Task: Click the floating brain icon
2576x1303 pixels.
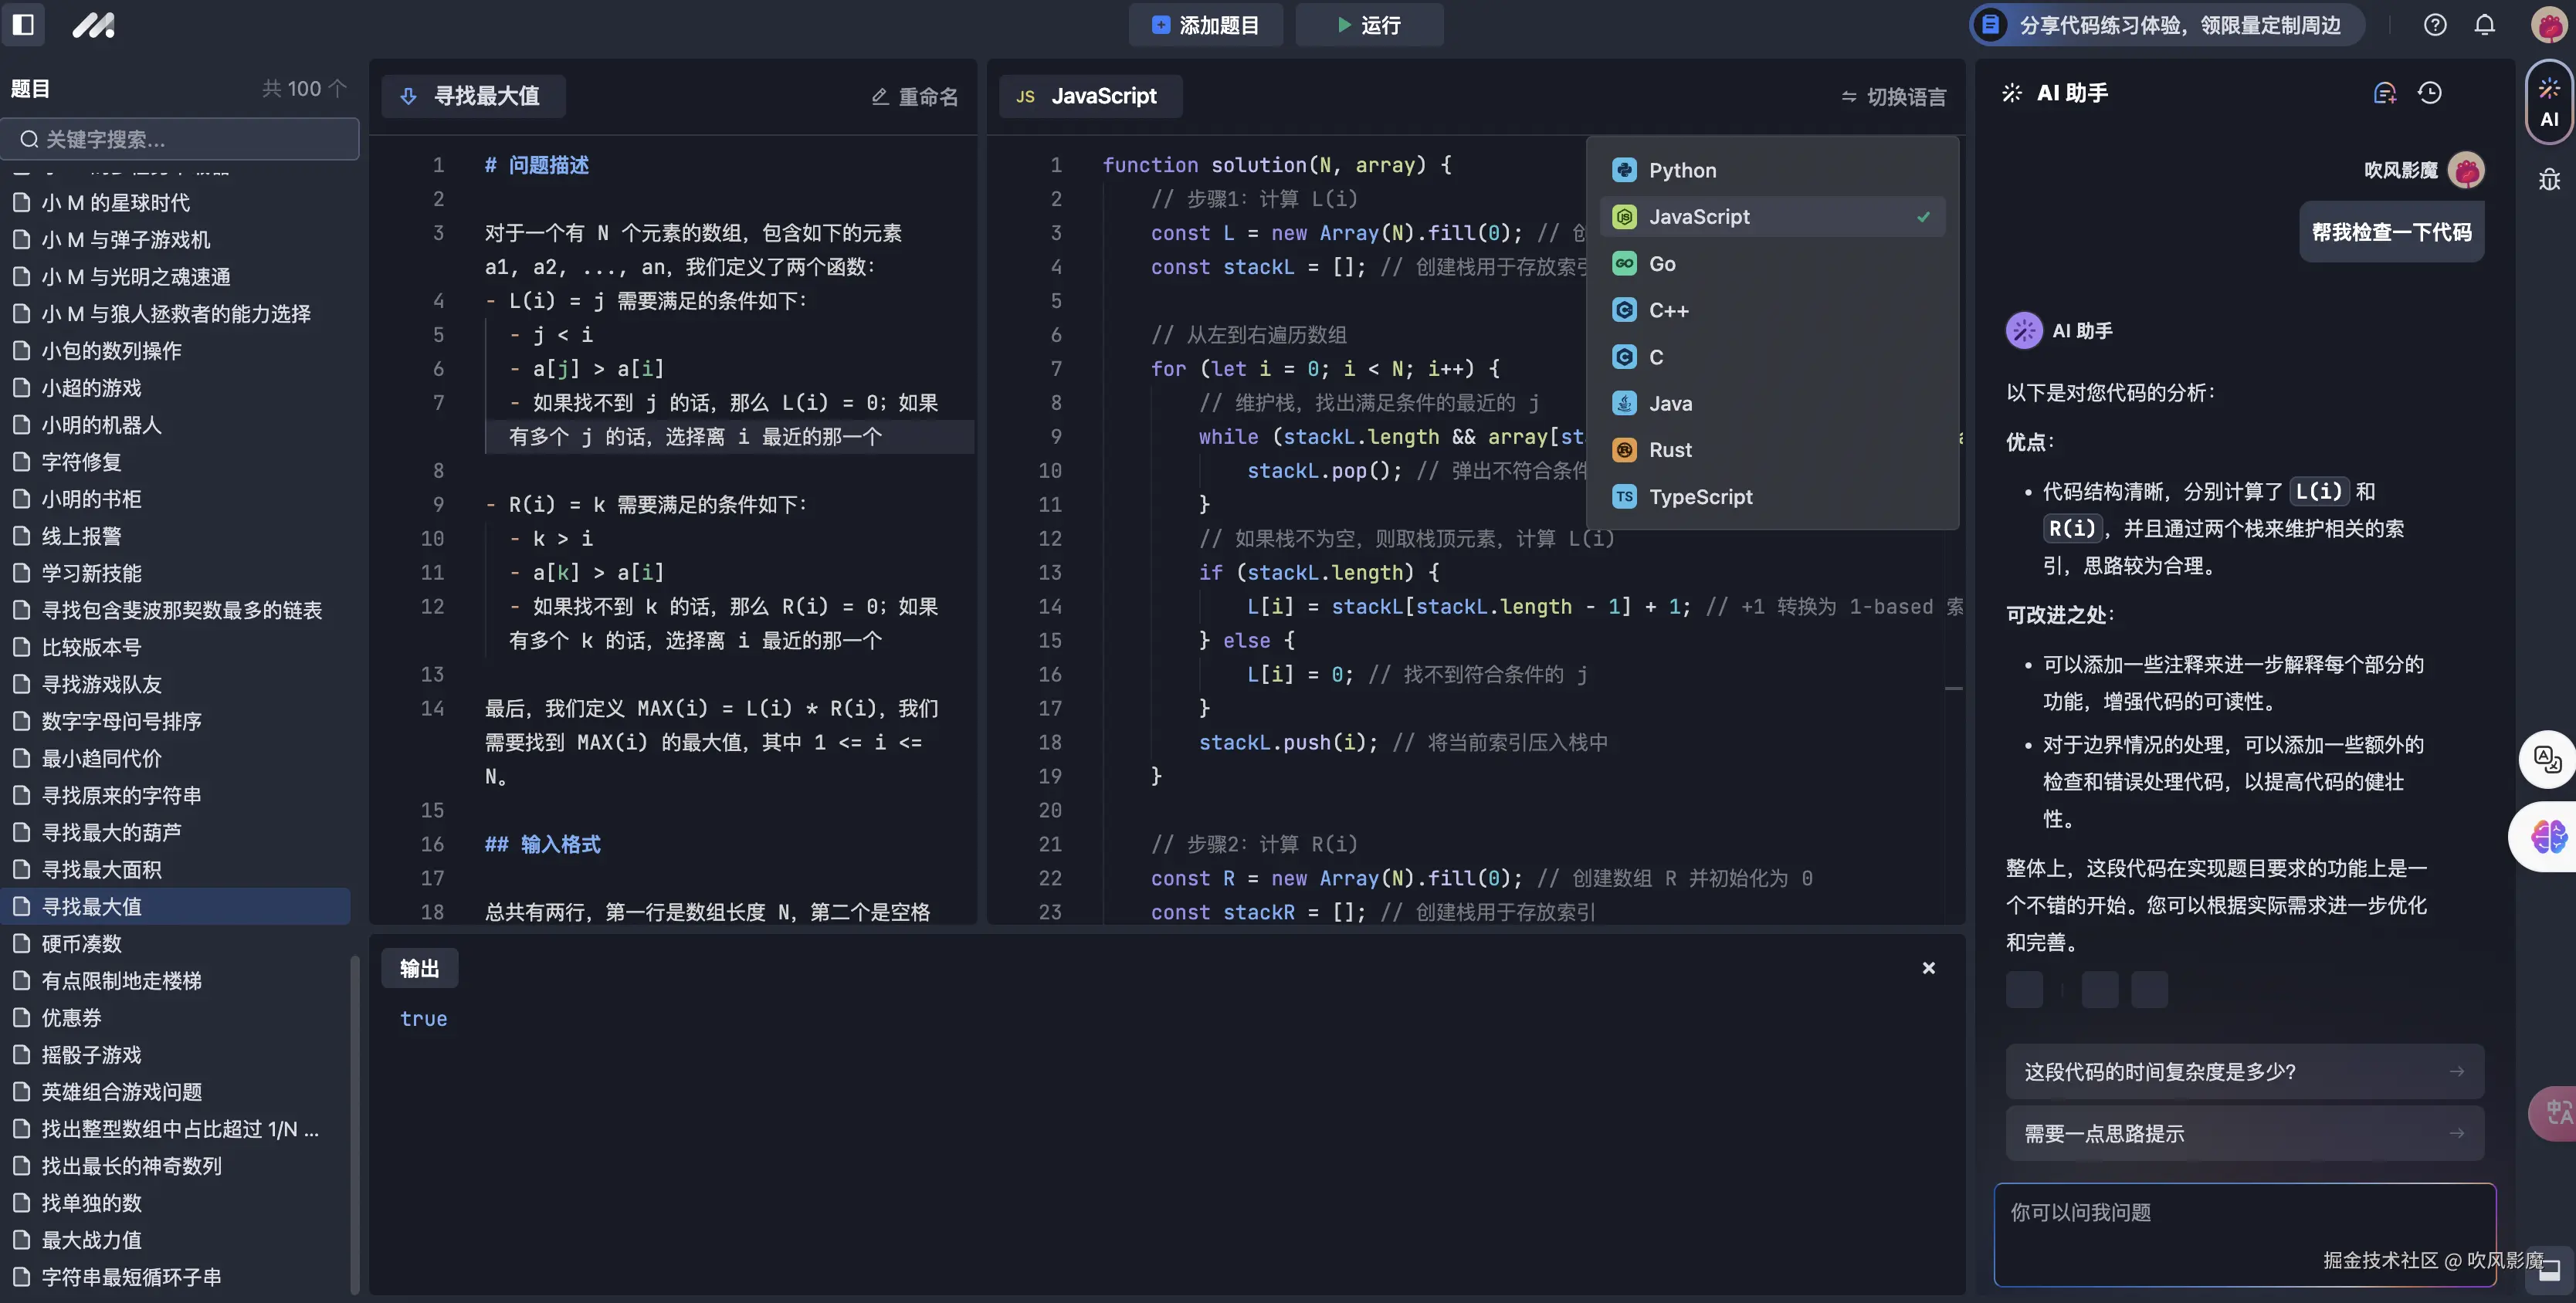Action: pos(2548,836)
